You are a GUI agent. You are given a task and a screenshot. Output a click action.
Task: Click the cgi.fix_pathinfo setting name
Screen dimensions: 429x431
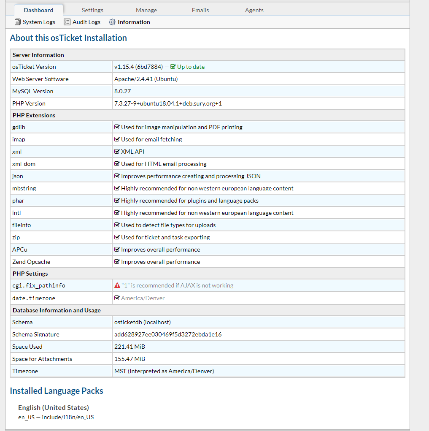coord(39,286)
